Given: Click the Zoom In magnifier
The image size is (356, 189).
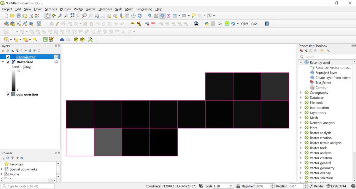Looking at the screenshot, I should tap(60, 16).
